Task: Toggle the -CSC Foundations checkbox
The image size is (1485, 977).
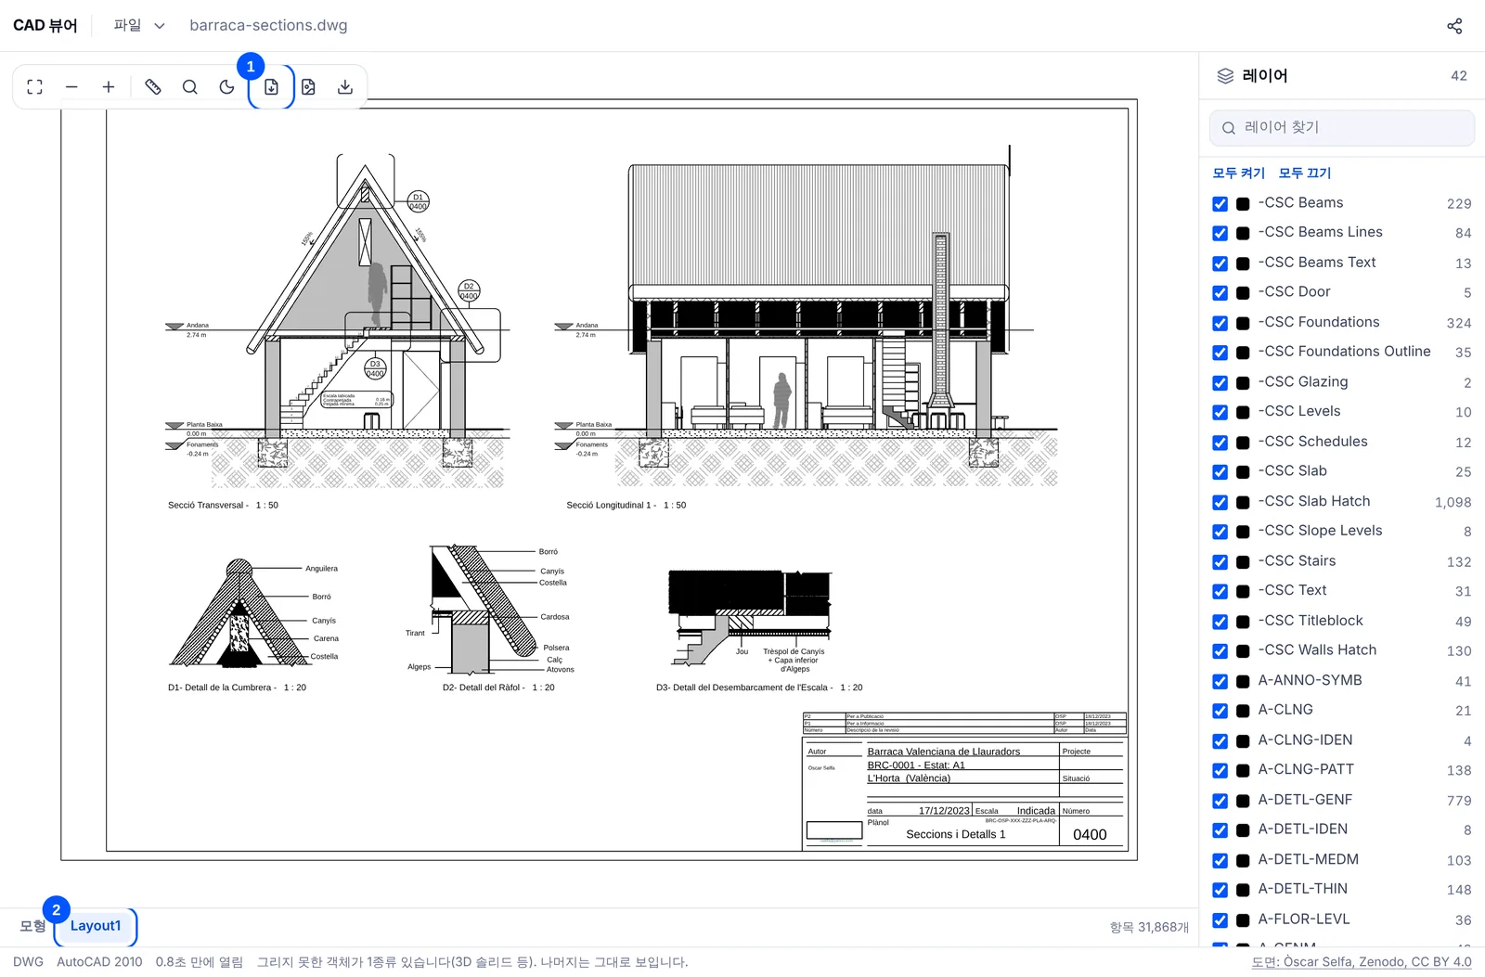Action: pyautogui.click(x=1220, y=324)
